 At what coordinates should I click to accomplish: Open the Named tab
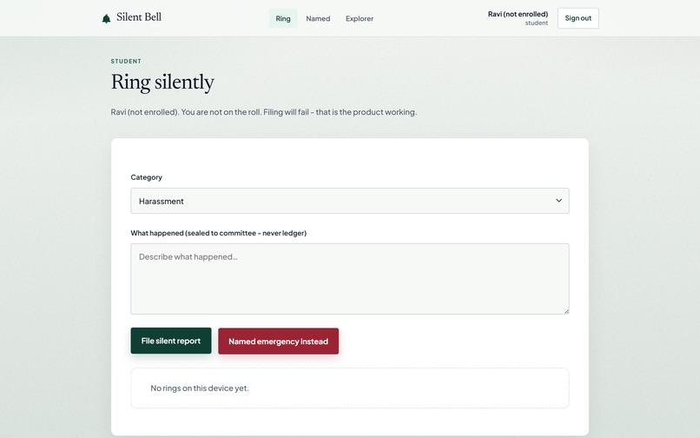318,18
